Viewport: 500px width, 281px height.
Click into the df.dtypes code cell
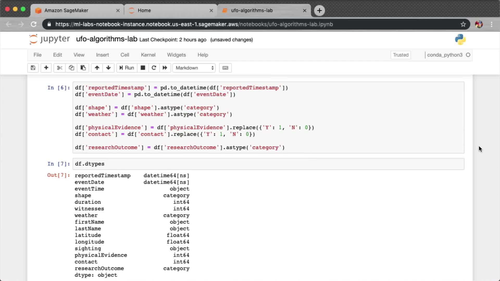268,164
